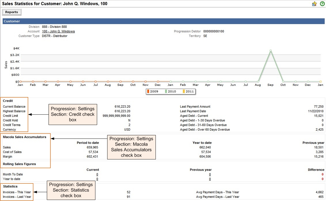The height and width of the screenshot is (201, 326).
Task: Open Month To Date current value link
Action: 97,175
